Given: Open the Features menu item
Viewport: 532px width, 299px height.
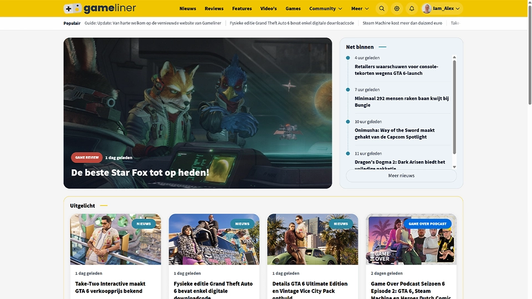Looking at the screenshot, I should [242, 8].
